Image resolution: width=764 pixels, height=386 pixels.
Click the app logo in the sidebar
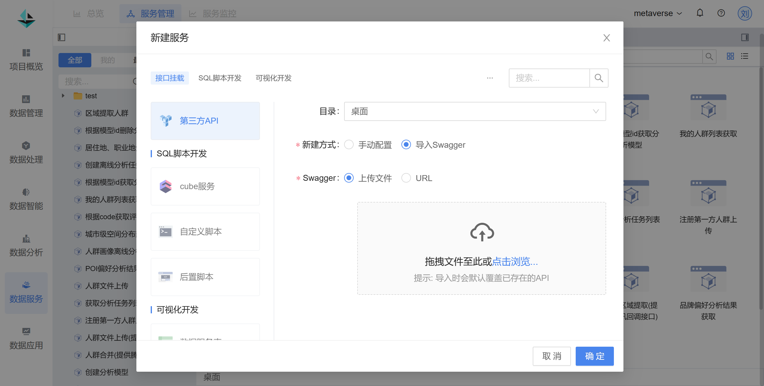26,18
